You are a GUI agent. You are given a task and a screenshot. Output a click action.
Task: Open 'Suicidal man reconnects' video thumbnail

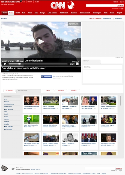click(32, 101)
